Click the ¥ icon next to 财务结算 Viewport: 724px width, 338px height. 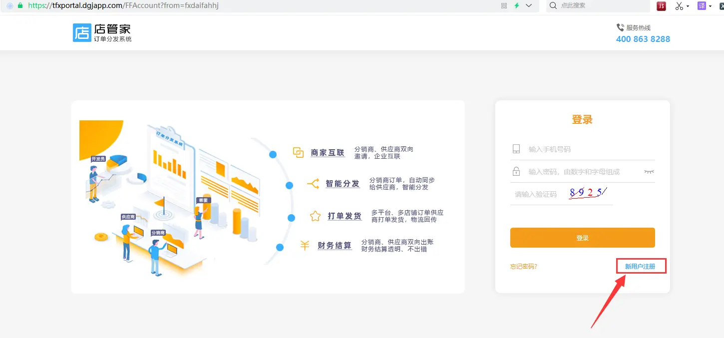(x=304, y=246)
